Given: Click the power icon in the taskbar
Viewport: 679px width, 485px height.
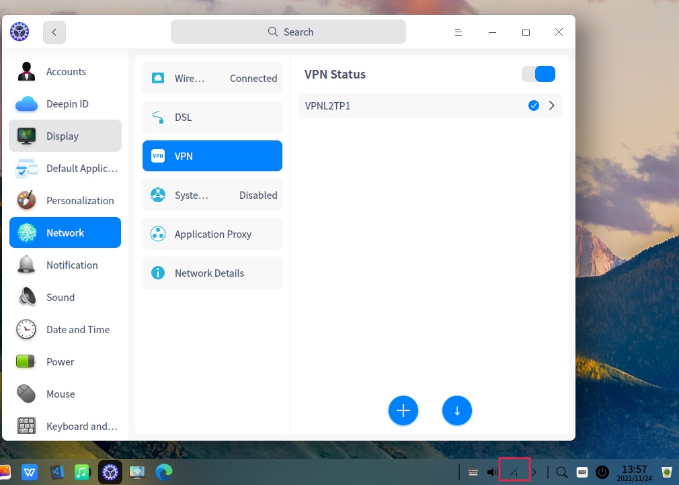Looking at the screenshot, I should tap(602, 472).
